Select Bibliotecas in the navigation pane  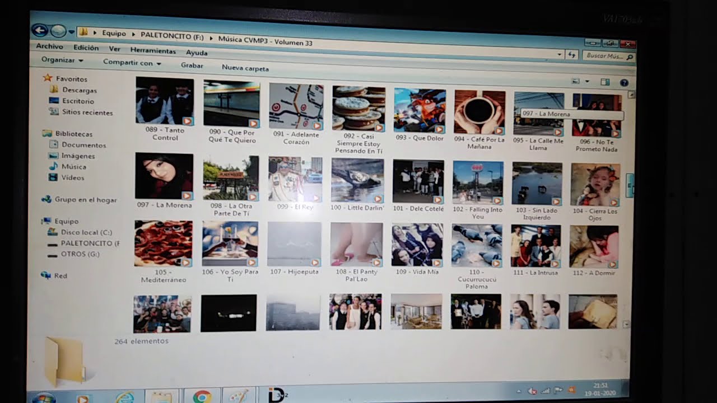[x=74, y=134]
